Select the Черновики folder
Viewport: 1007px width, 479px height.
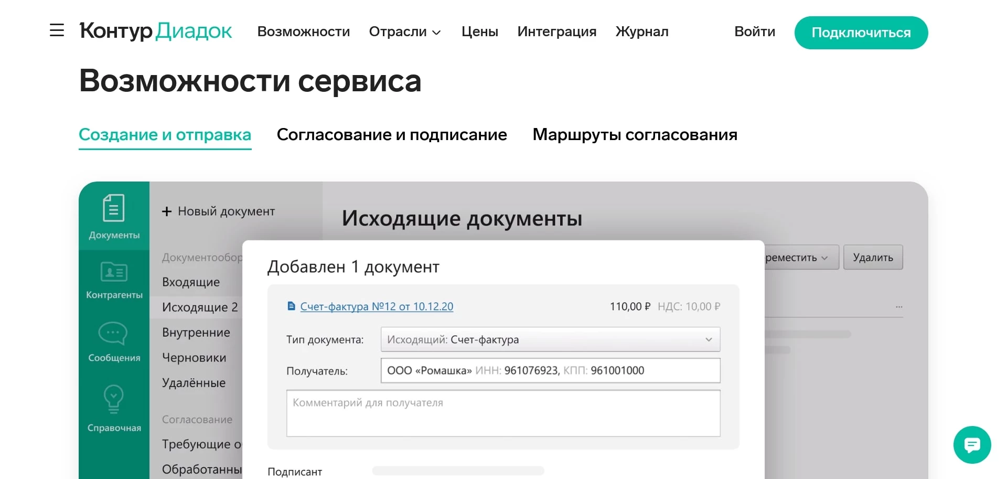[194, 357]
